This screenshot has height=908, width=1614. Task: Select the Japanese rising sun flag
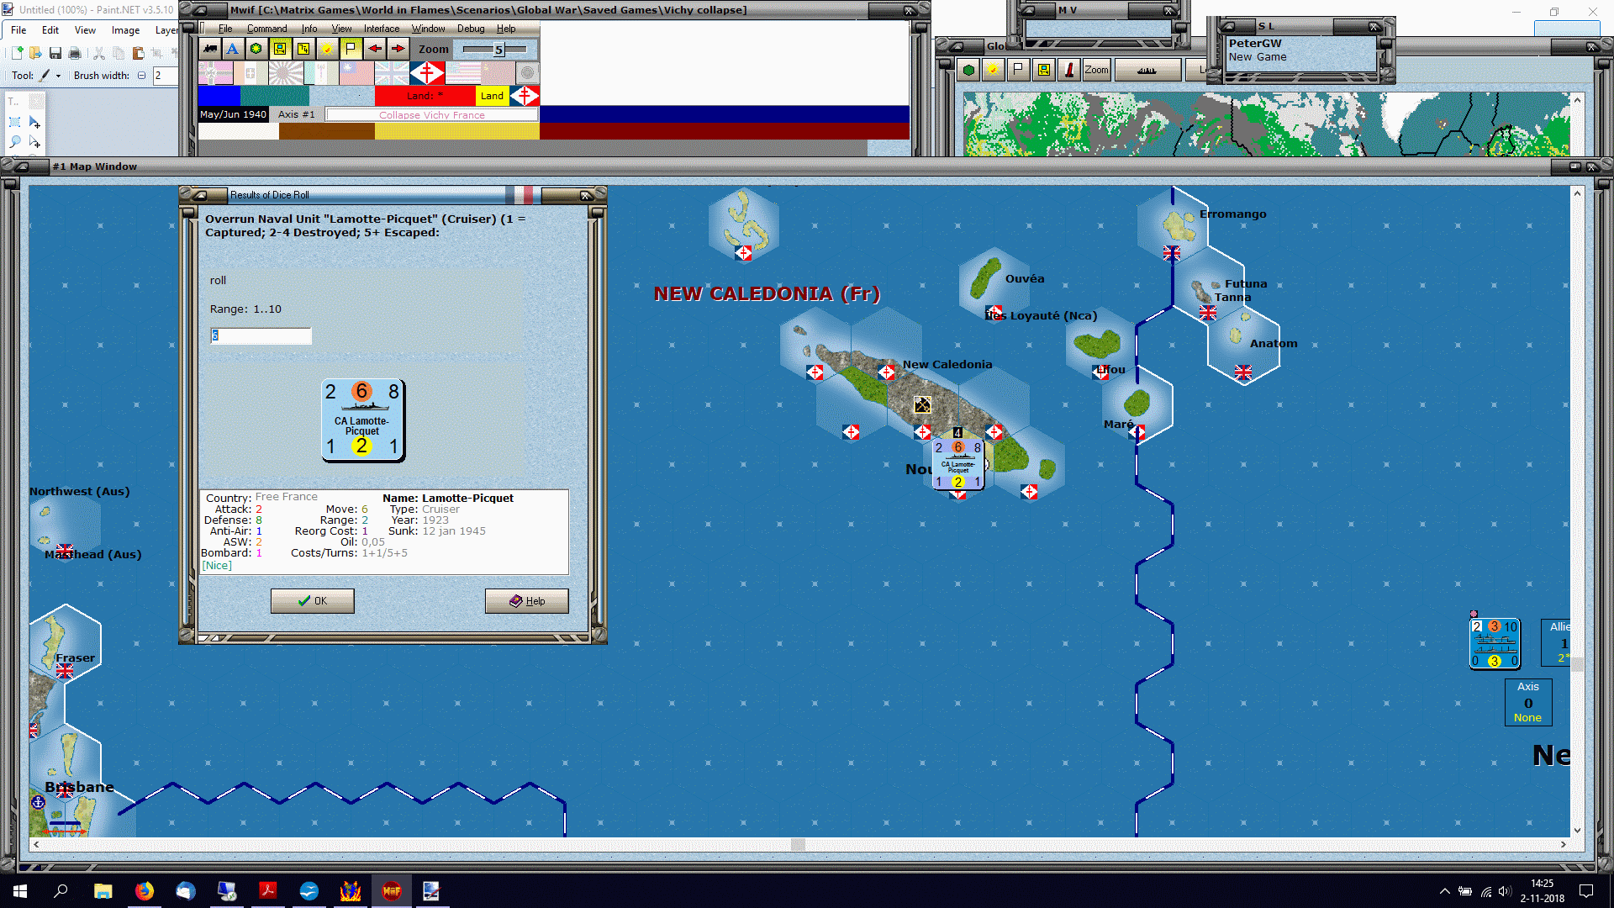click(286, 73)
